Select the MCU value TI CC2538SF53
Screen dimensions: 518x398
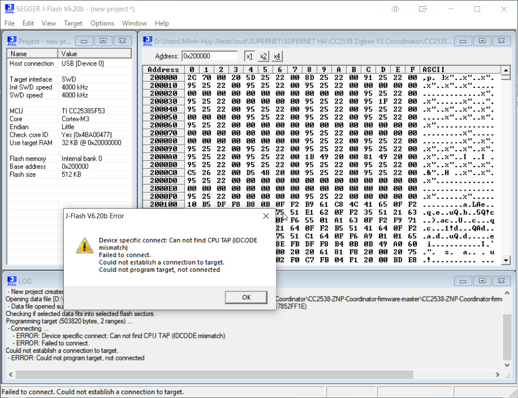[83, 111]
